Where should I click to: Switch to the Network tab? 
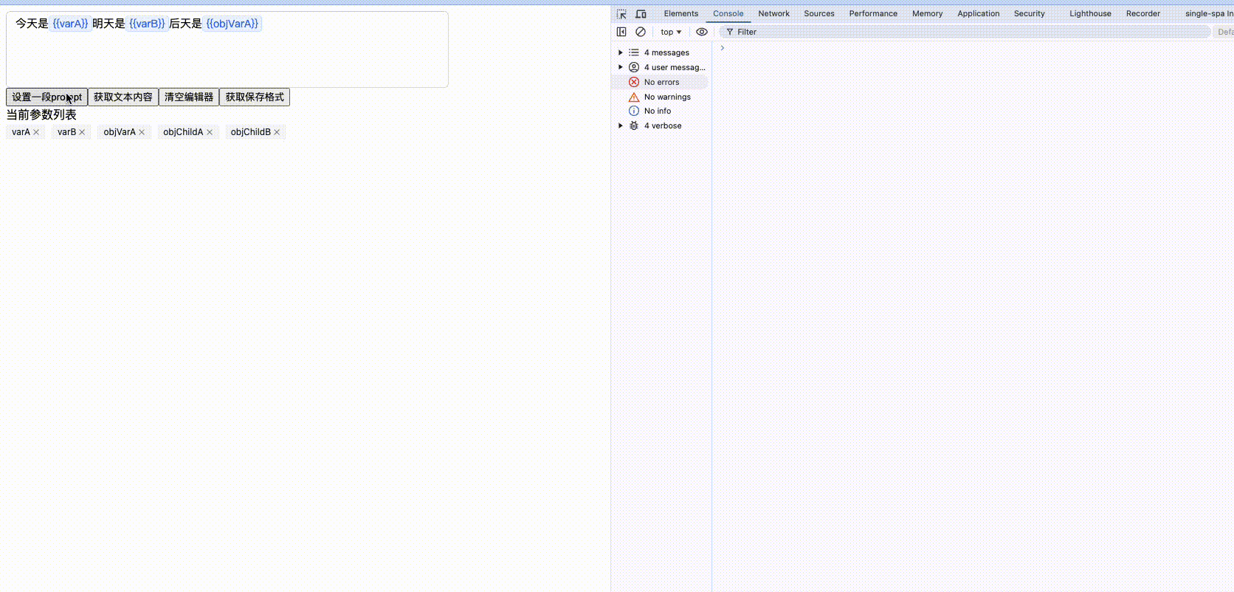(773, 13)
